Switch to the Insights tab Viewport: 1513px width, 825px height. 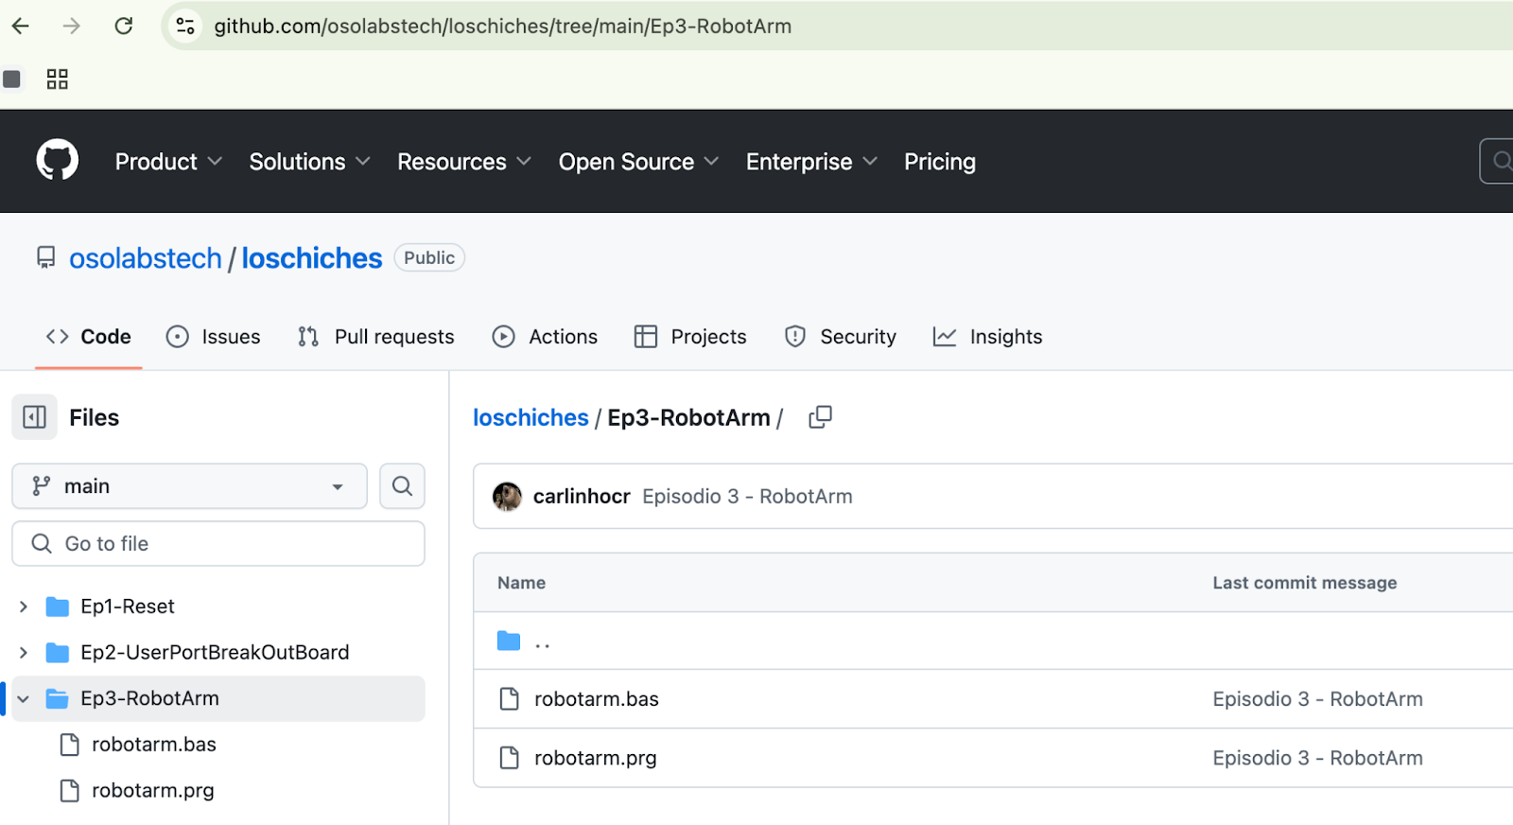[x=988, y=337]
